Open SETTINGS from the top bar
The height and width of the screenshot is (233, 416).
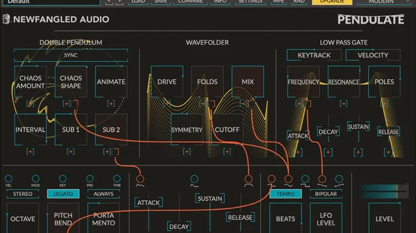[x=251, y=2]
